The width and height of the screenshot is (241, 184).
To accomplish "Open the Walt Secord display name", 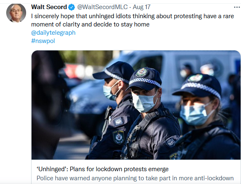I will point(49,7).
